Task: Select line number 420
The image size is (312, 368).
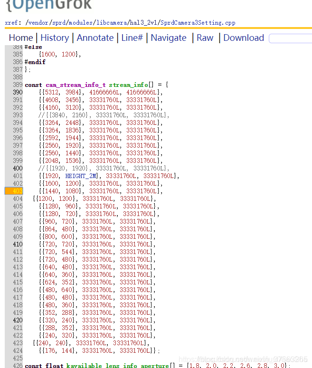Action: click(18, 321)
